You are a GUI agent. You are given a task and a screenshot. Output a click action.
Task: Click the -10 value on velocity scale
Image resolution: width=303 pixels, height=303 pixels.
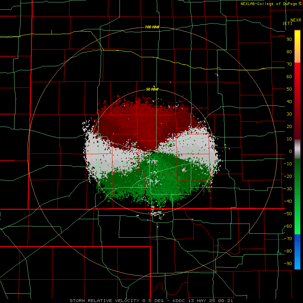(288, 164)
